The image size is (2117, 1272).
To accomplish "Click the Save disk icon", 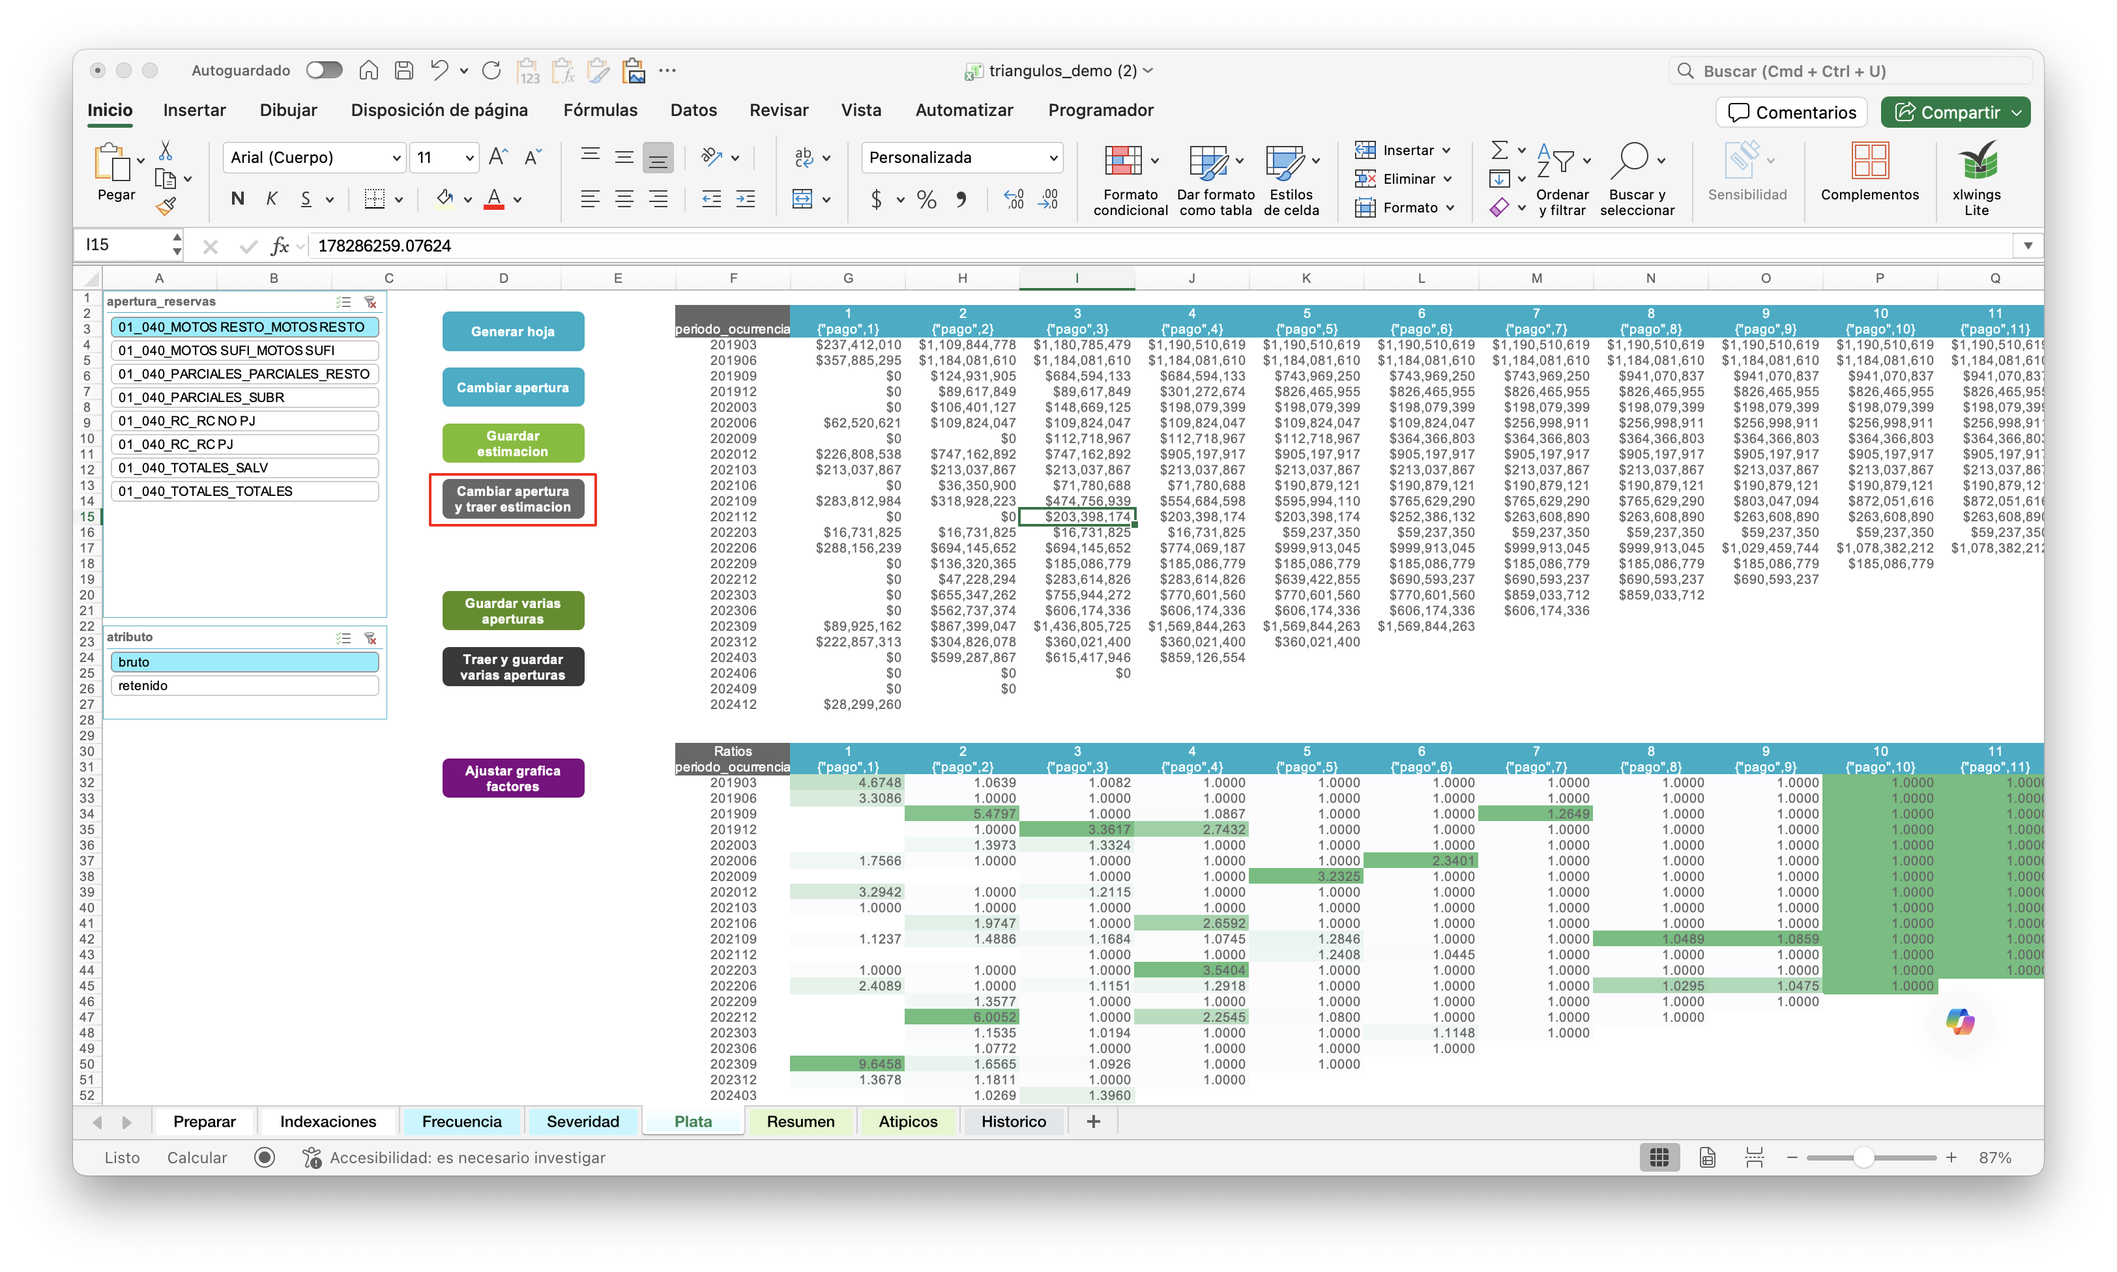I will coord(403,70).
